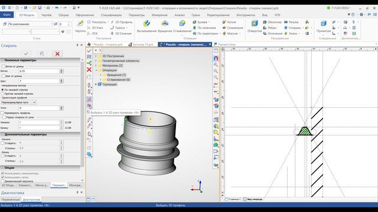The image size is (378, 212).
Task: Switch to the Параметры ribbon tab
Action: click(136, 15)
